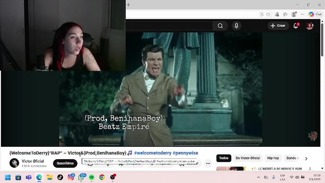Add page to favorites star icon

[x=268, y=14]
